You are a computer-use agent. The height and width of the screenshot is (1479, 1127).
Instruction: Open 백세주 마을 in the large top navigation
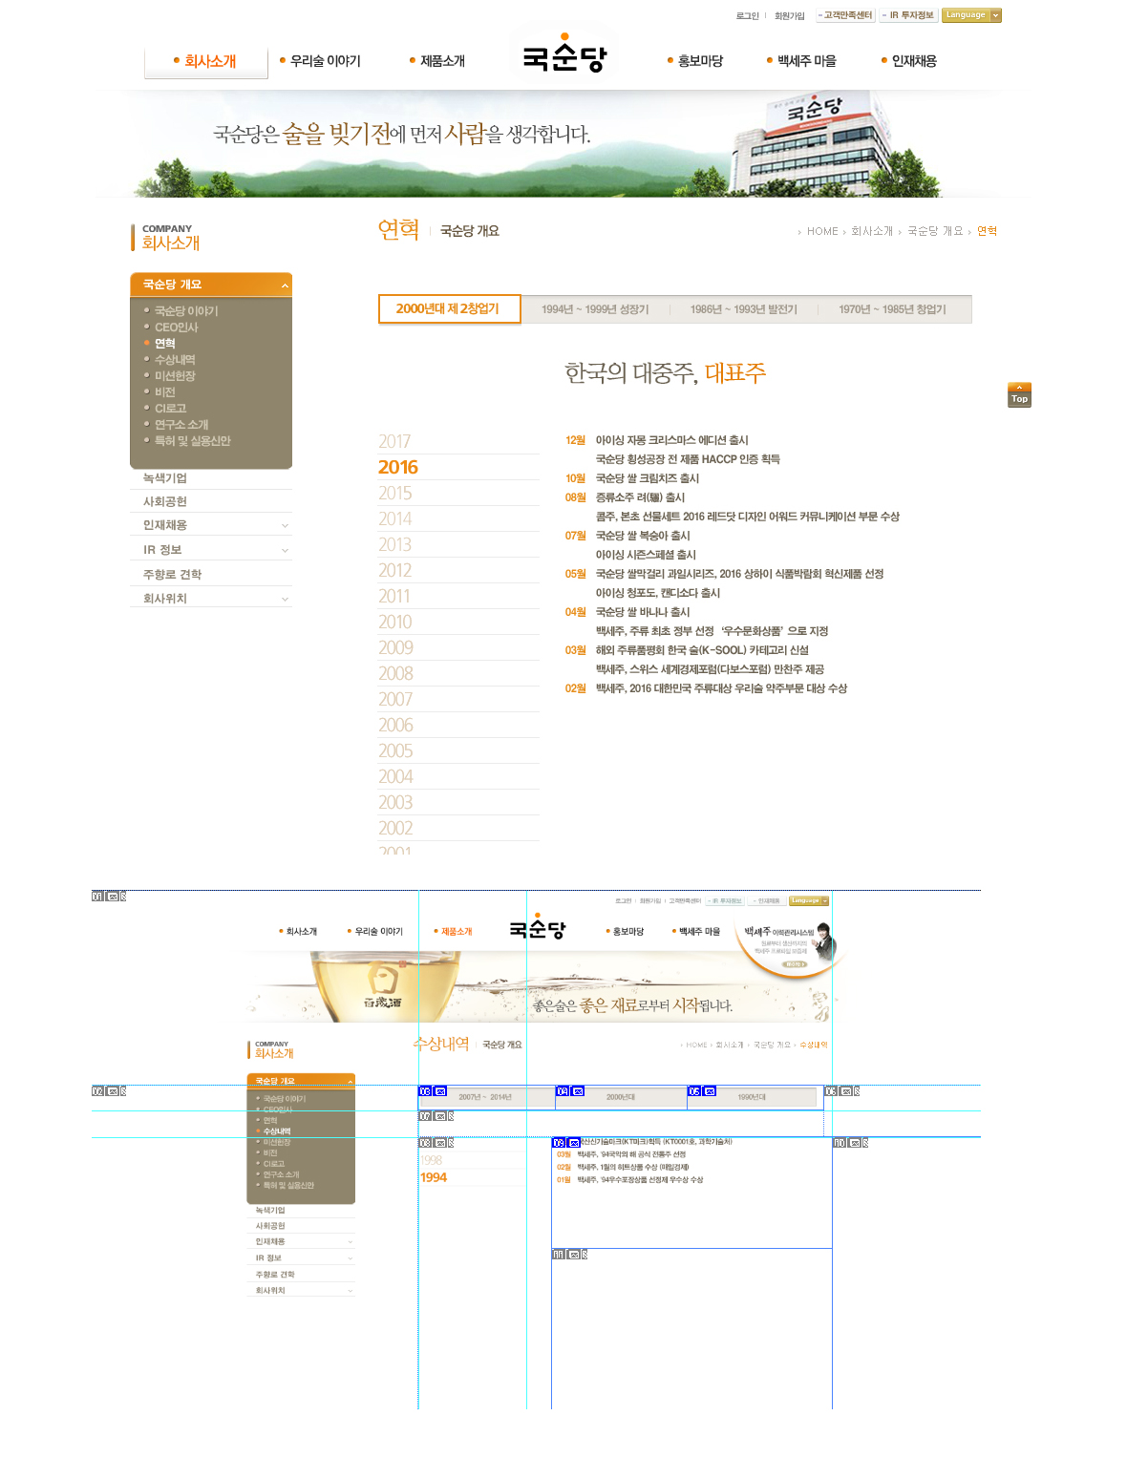click(x=801, y=61)
